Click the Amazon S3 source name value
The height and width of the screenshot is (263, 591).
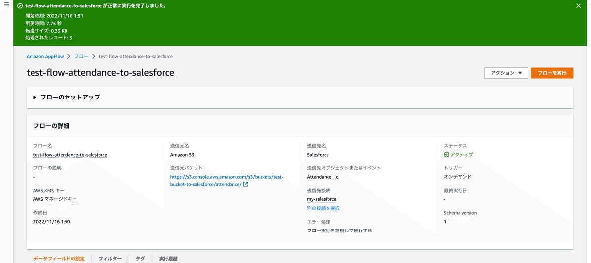[182, 155]
